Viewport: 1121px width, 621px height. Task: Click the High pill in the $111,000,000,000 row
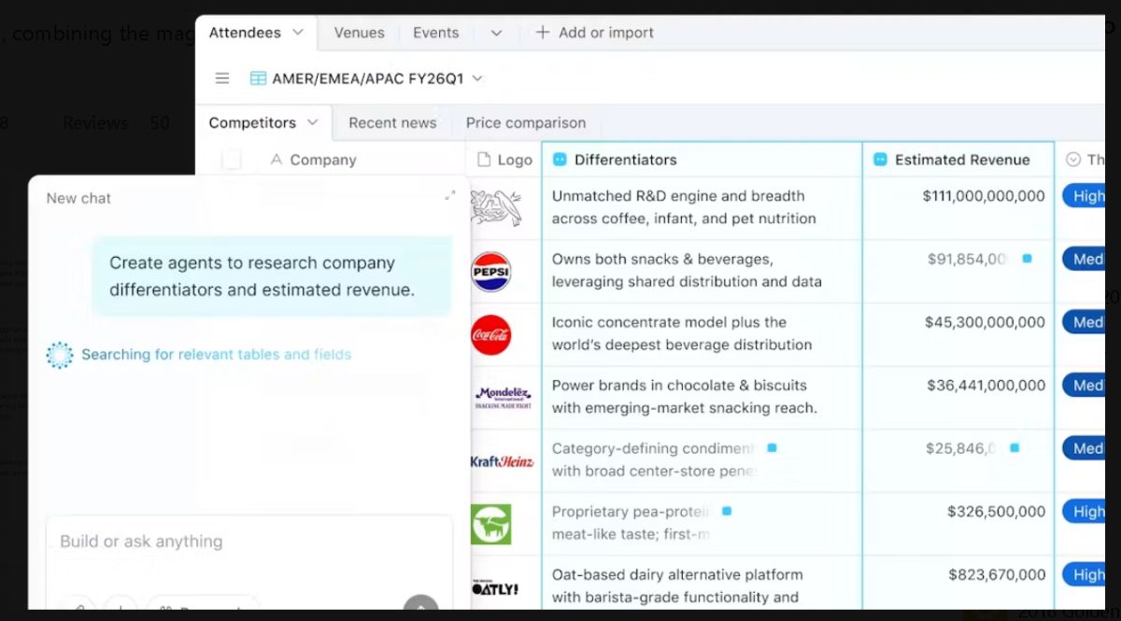[x=1084, y=196]
